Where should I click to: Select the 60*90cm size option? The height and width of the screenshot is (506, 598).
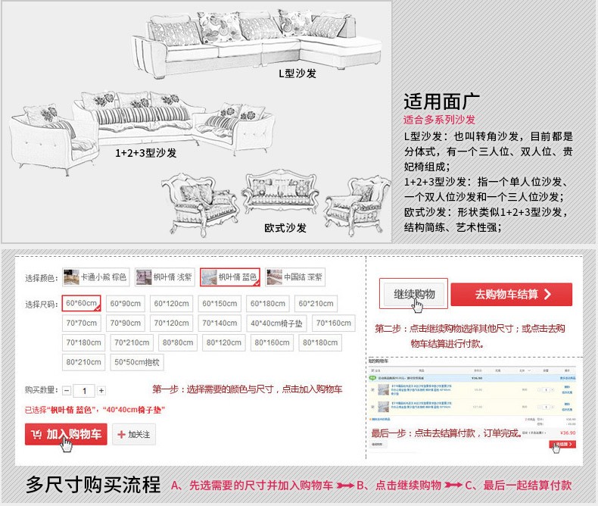point(126,304)
